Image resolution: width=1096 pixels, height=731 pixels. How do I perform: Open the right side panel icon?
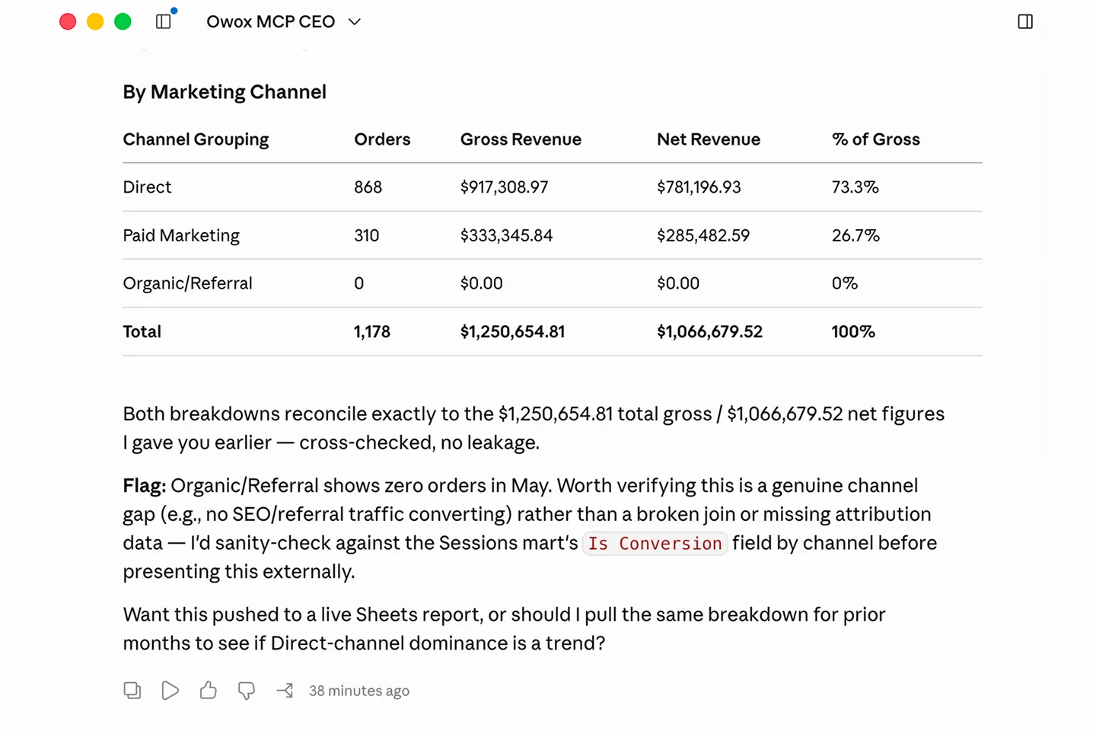(1025, 21)
